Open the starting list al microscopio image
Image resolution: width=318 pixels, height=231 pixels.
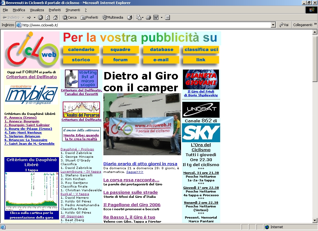tap(81, 79)
